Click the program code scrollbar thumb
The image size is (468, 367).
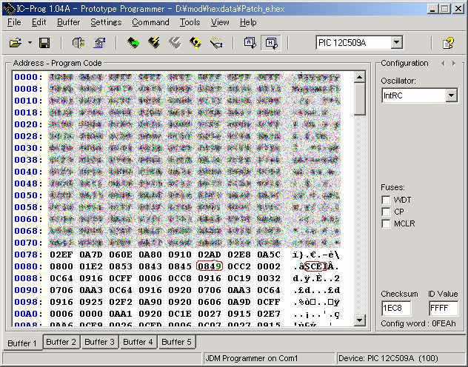point(359,98)
